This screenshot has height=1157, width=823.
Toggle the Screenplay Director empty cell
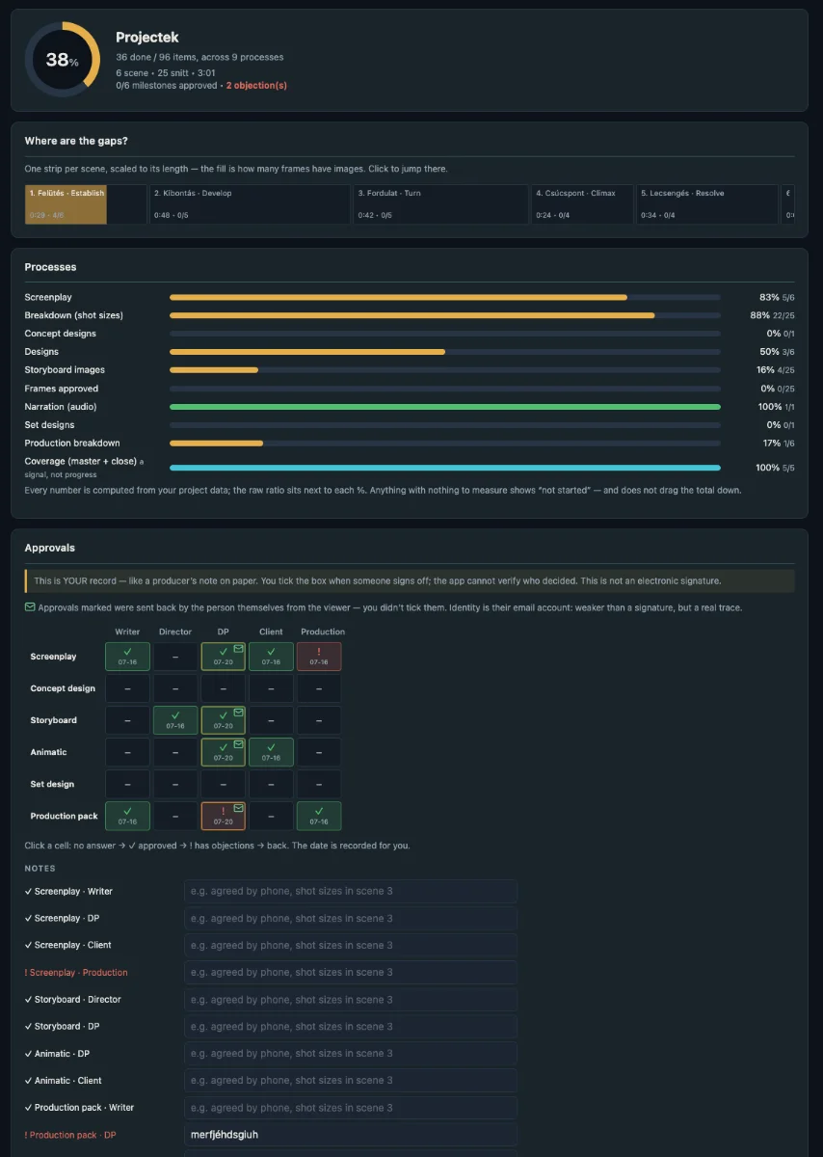[175, 657]
